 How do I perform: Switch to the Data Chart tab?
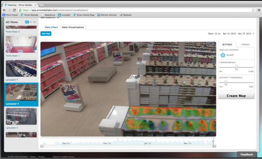click(x=51, y=27)
